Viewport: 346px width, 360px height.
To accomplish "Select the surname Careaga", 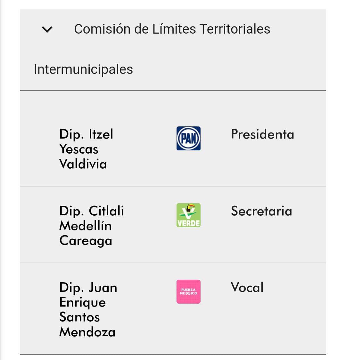I will pos(86,241).
